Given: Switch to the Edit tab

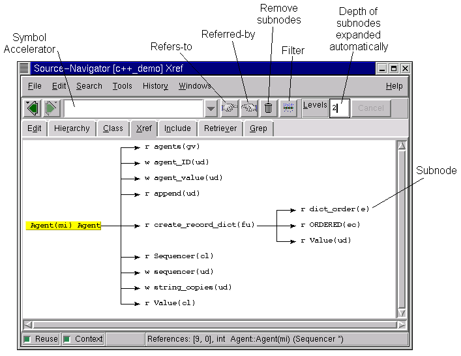Looking at the screenshot, I should point(35,128).
